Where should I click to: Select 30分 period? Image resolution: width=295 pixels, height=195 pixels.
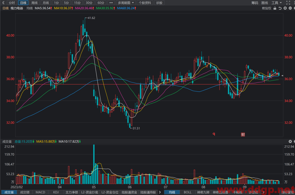[x=89, y=3]
